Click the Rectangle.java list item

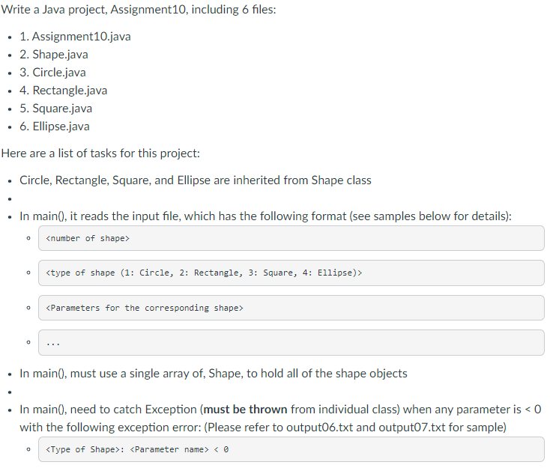point(63,91)
